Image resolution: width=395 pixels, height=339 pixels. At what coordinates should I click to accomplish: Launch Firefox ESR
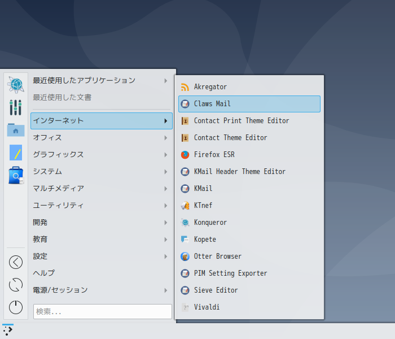(249, 155)
